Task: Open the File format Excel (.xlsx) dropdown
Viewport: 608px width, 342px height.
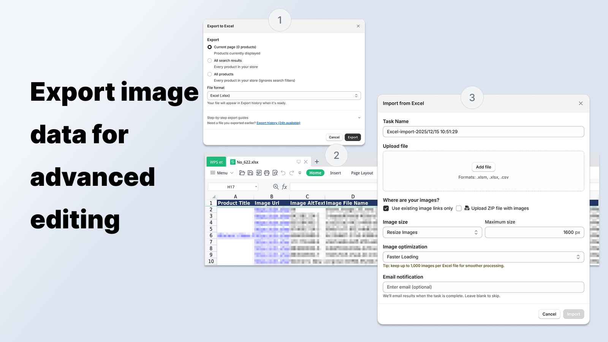Action: (284, 96)
